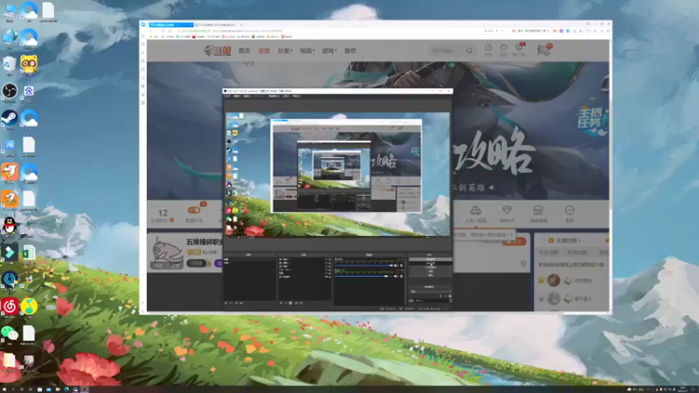Open the Windows Start button

(x=3, y=389)
